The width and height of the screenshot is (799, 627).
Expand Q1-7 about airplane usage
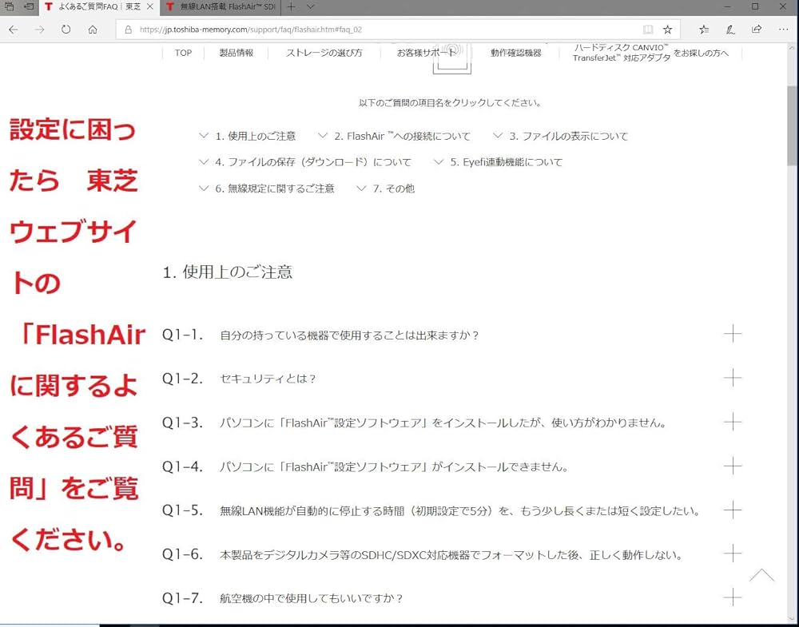tap(733, 597)
